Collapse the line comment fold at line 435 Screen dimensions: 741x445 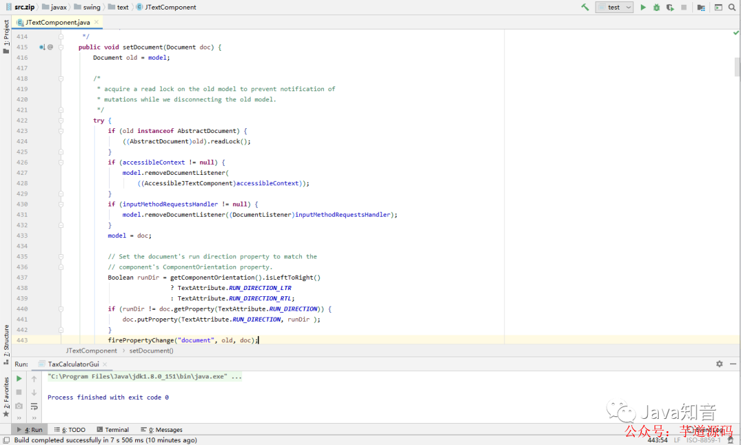click(x=61, y=256)
